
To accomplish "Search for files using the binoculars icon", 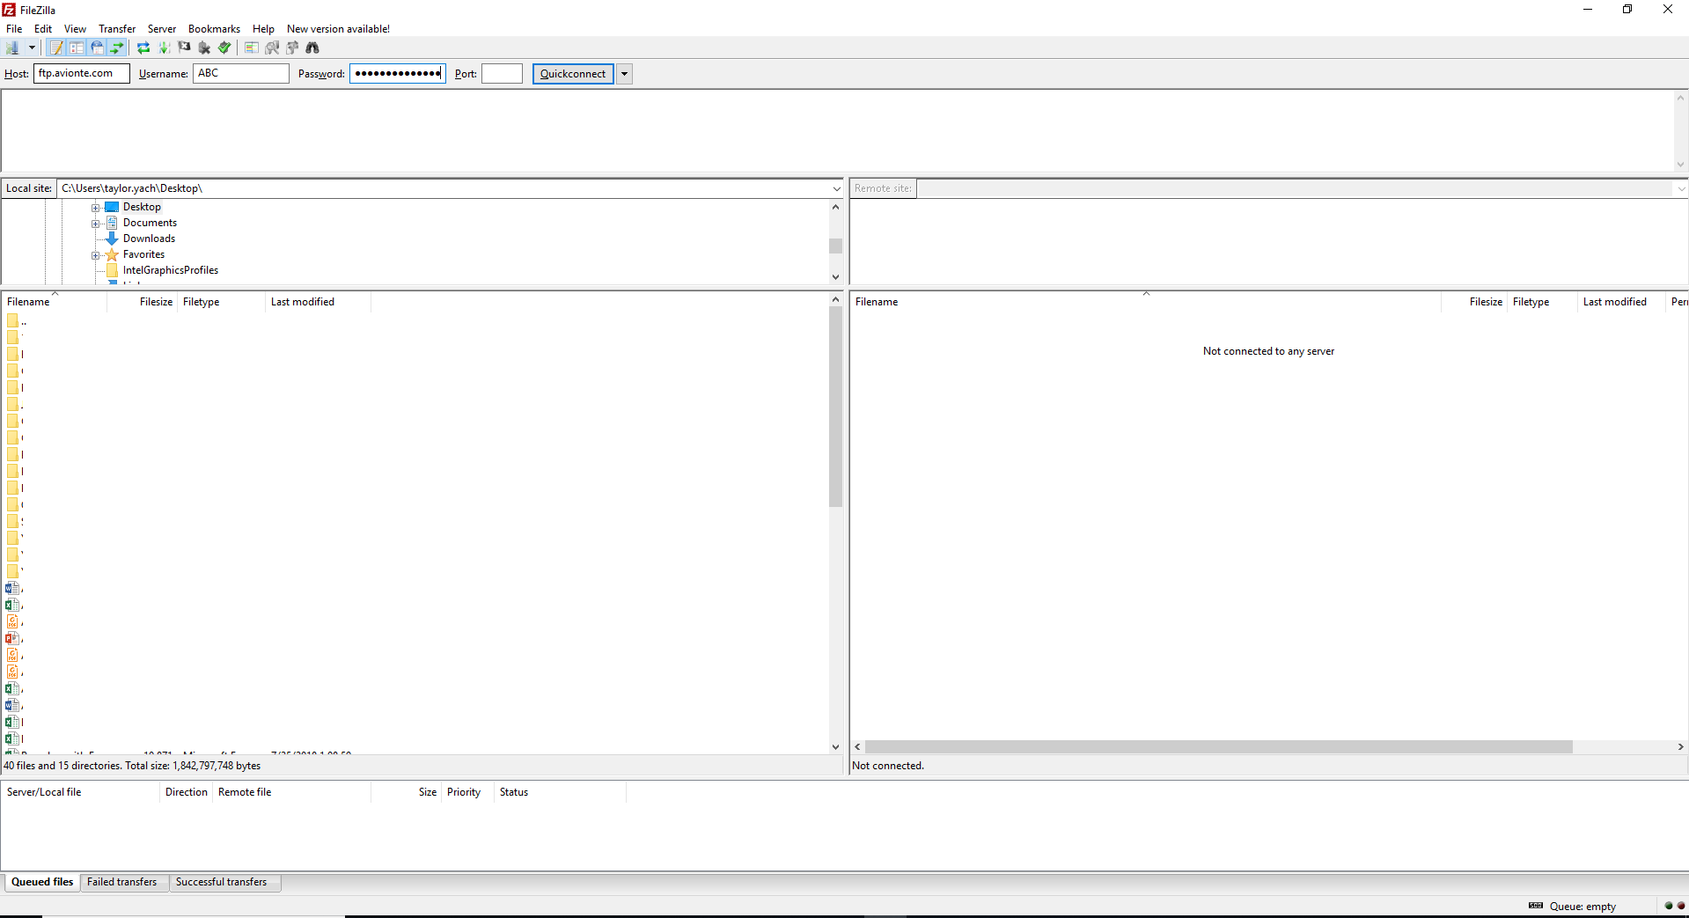I will click(x=312, y=48).
